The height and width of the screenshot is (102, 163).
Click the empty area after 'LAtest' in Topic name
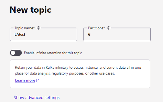coord(51,34)
